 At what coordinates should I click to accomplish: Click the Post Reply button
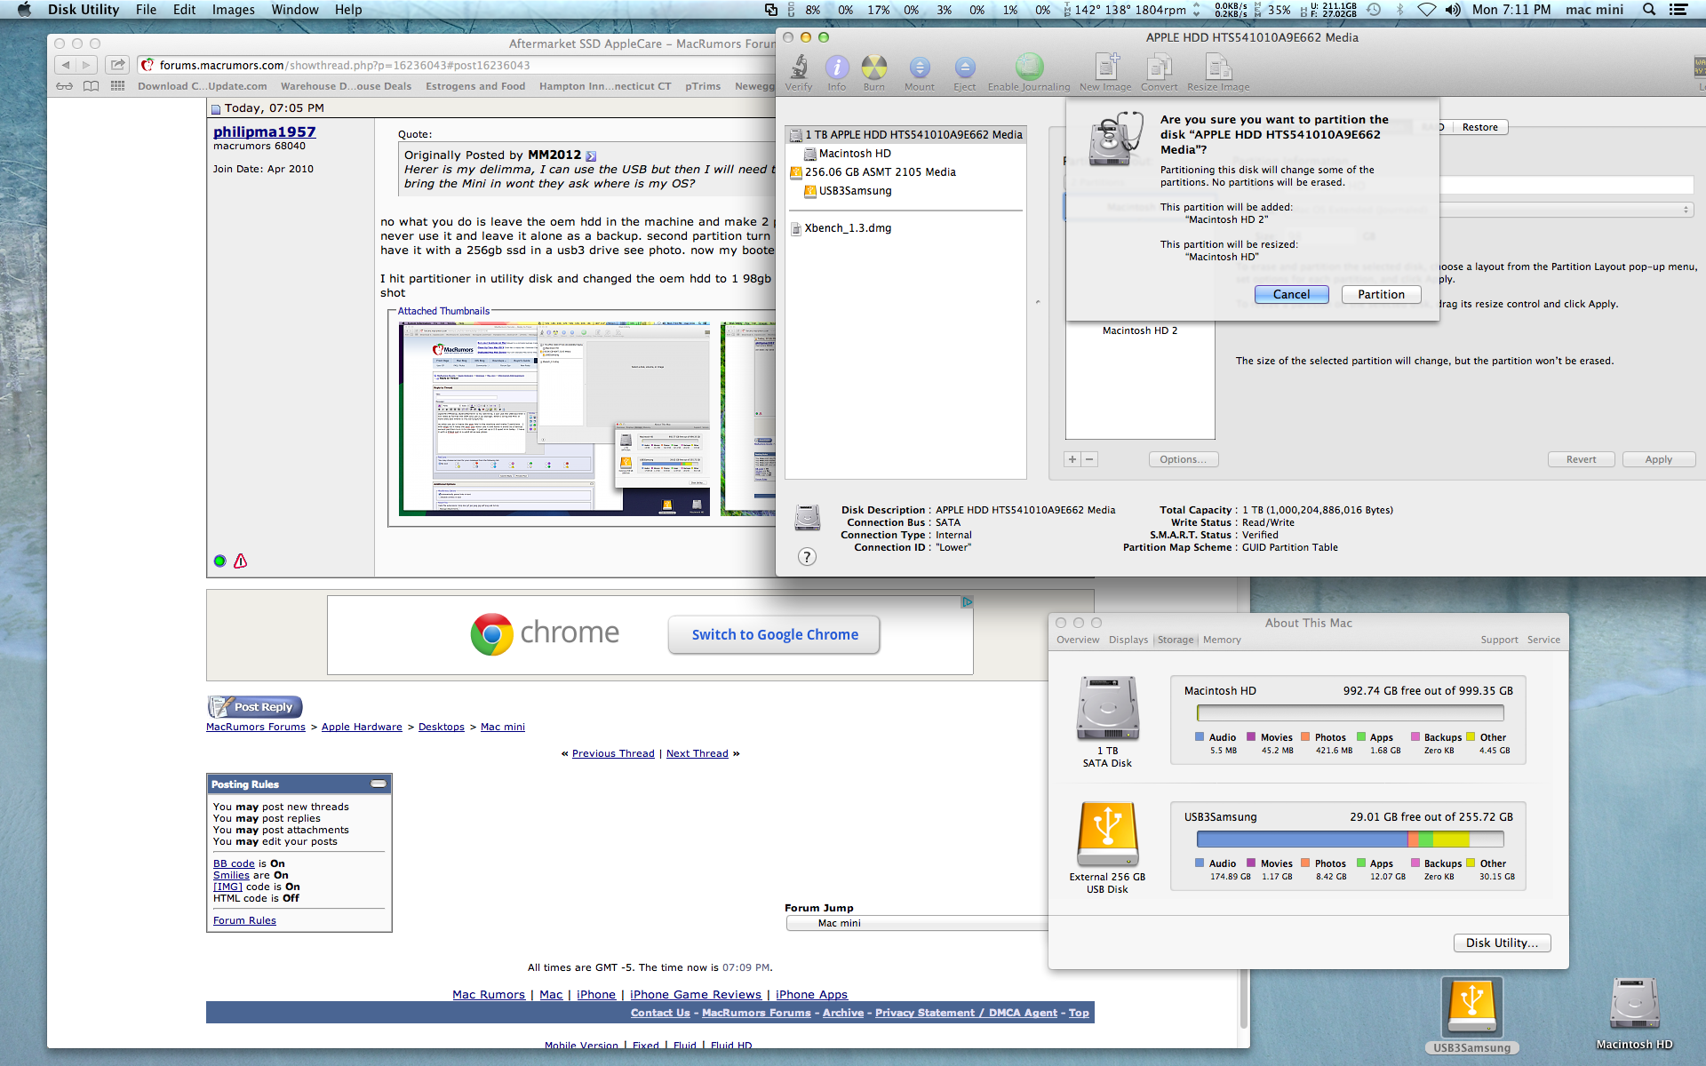coord(256,707)
